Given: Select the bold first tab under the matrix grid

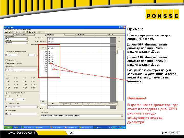Looking at the screenshot, I should tap(53, 104).
